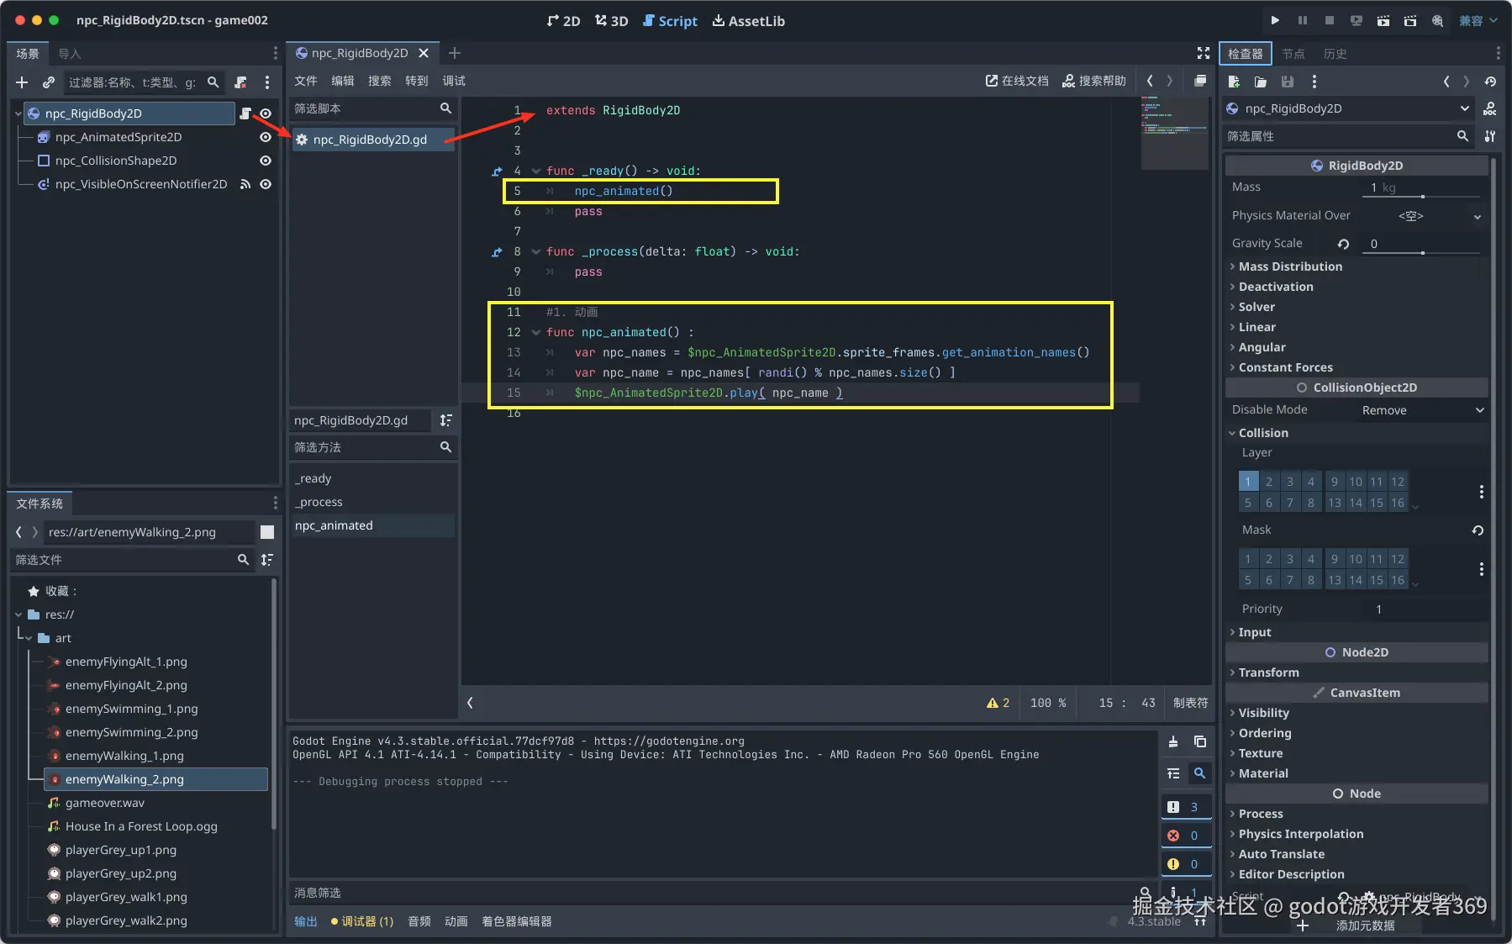Open signals icon of npc_VisibleOnScreenNotifier2D
1512x944 pixels.
[245, 184]
